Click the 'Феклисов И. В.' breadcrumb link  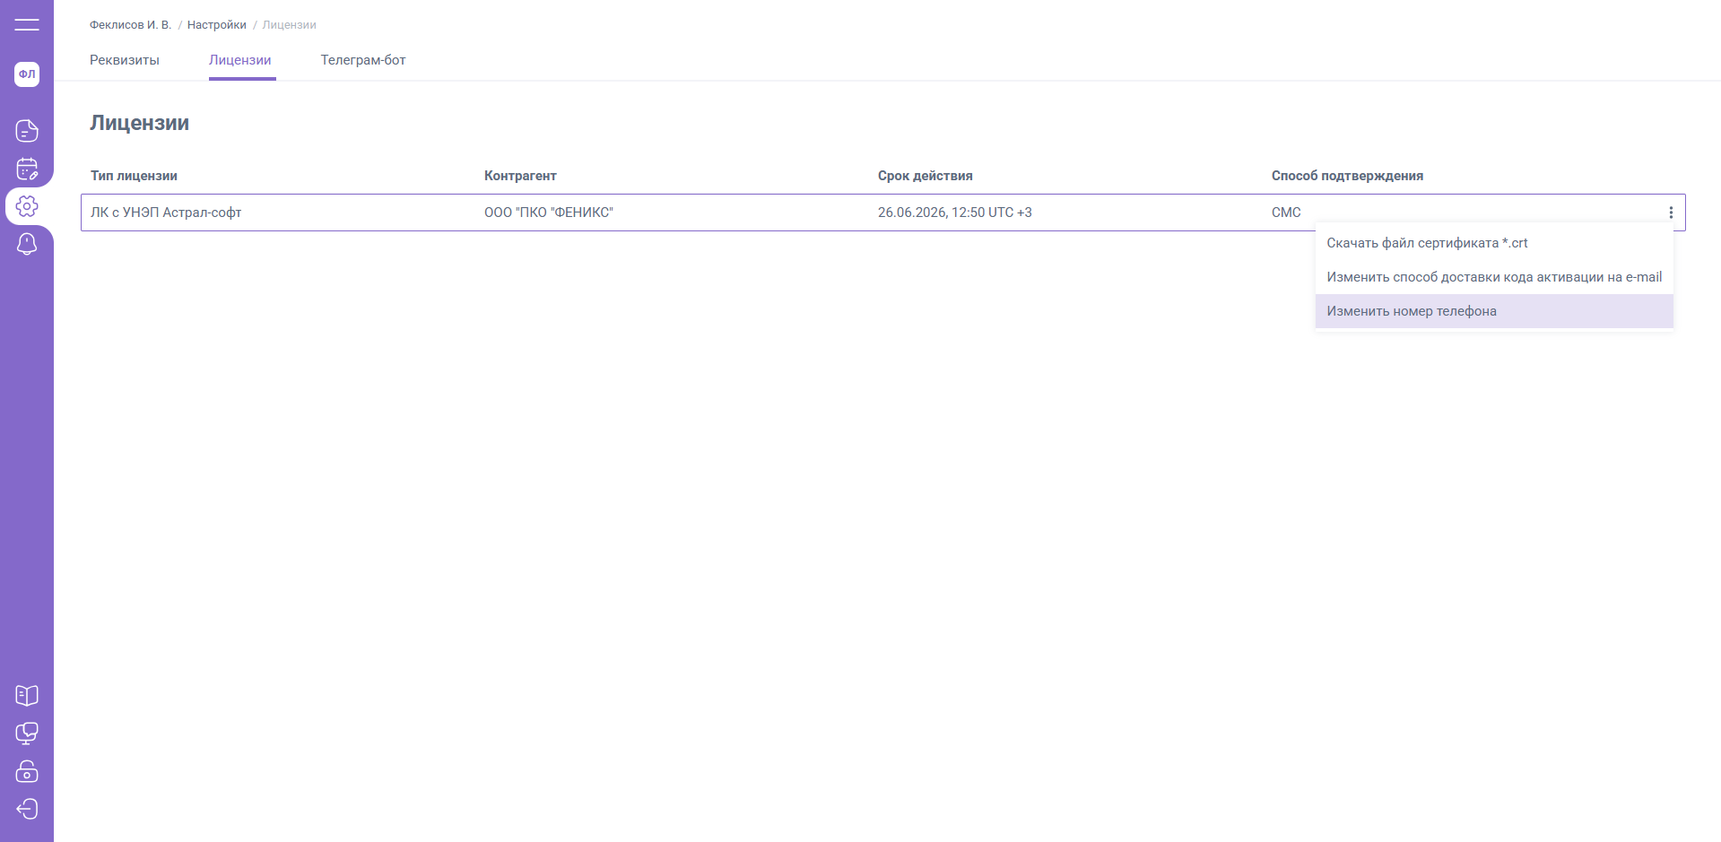(x=130, y=25)
